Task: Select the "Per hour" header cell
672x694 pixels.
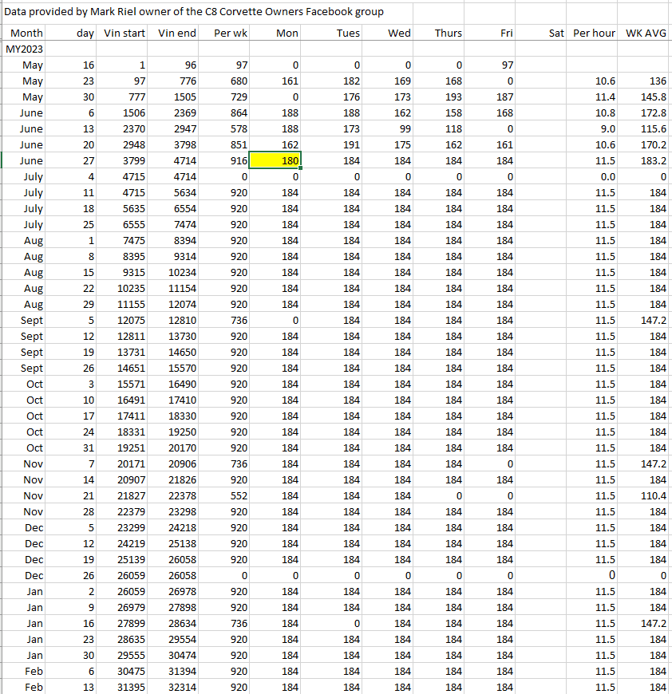Action: (x=594, y=34)
